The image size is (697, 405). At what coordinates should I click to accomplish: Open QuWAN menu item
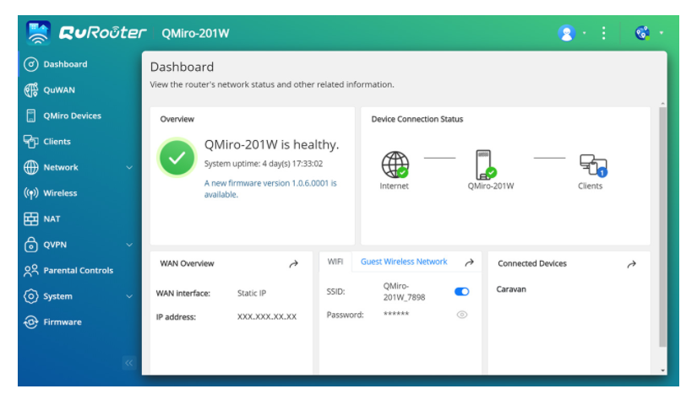point(59,90)
